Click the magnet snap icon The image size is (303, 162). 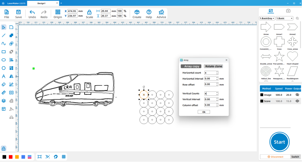click(55, 157)
